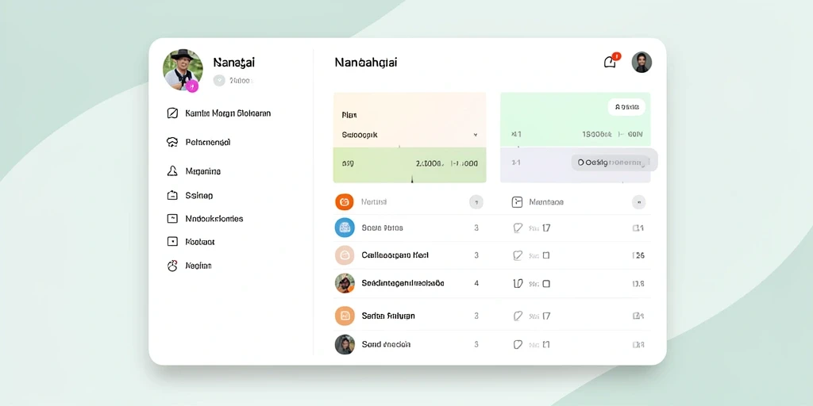Image resolution: width=813 pixels, height=406 pixels.
Task: Click the value 126 in right column
Action: pos(639,255)
